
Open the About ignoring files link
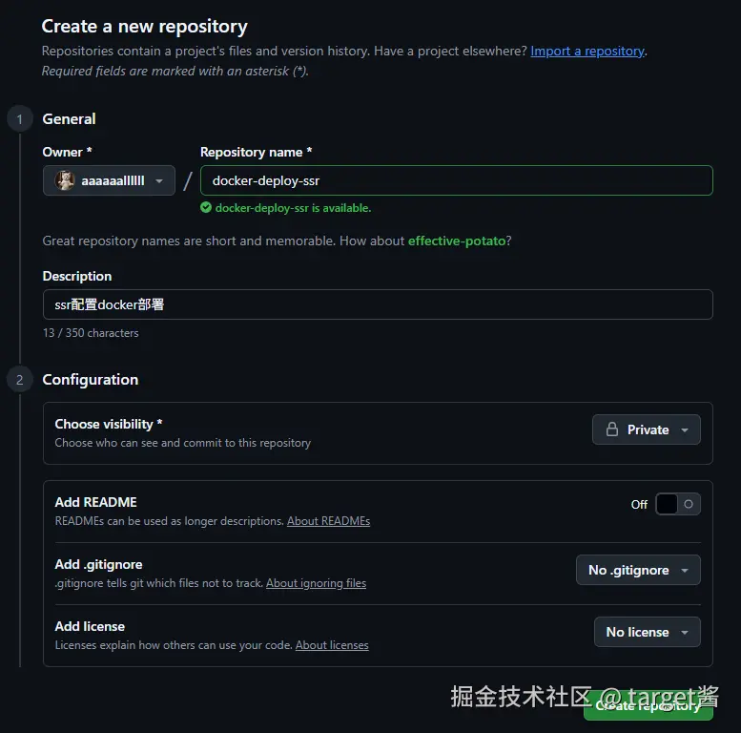[316, 583]
